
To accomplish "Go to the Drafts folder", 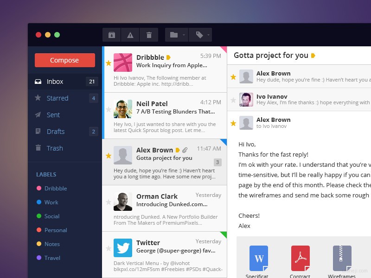I will tap(56, 132).
